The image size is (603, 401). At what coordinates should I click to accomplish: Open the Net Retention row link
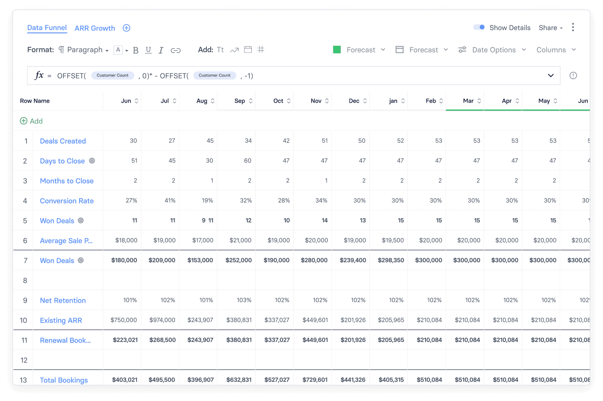63,300
